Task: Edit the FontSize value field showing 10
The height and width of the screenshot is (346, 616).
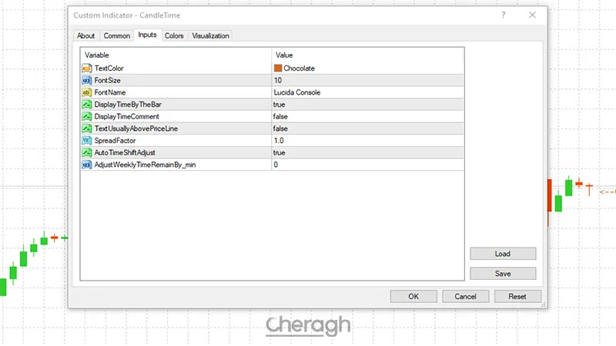Action: [366, 80]
